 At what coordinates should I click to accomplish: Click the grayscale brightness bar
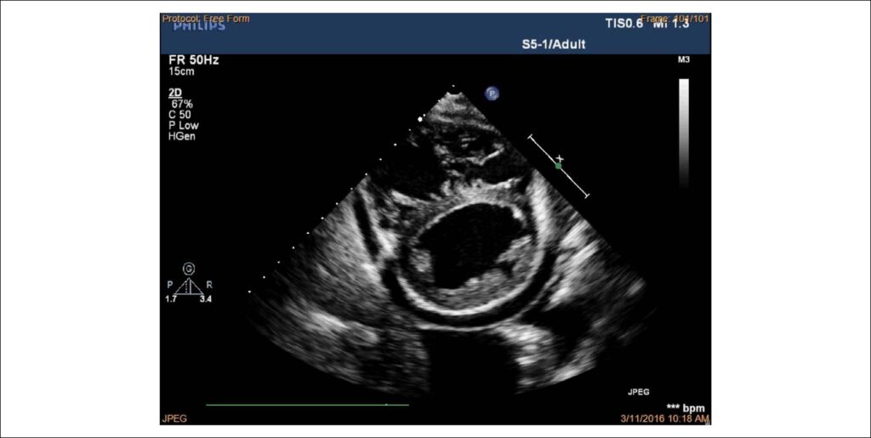tap(684, 134)
